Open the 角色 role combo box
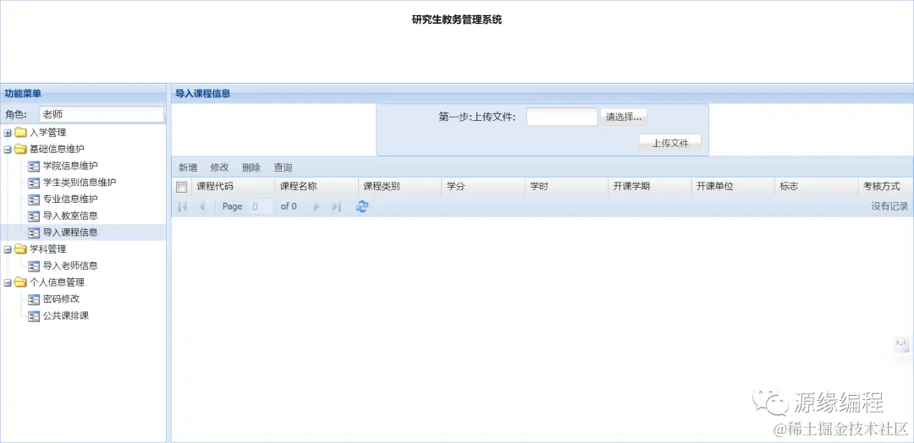The image size is (914, 443). pyautogui.click(x=102, y=115)
